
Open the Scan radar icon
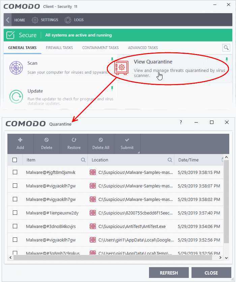(16, 68)
